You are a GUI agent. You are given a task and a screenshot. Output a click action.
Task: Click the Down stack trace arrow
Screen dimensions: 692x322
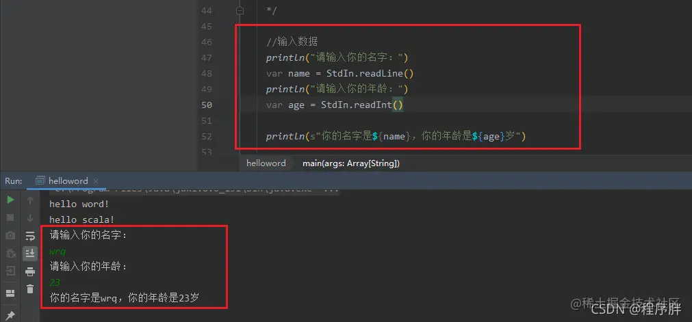click(x=30, y=218)
